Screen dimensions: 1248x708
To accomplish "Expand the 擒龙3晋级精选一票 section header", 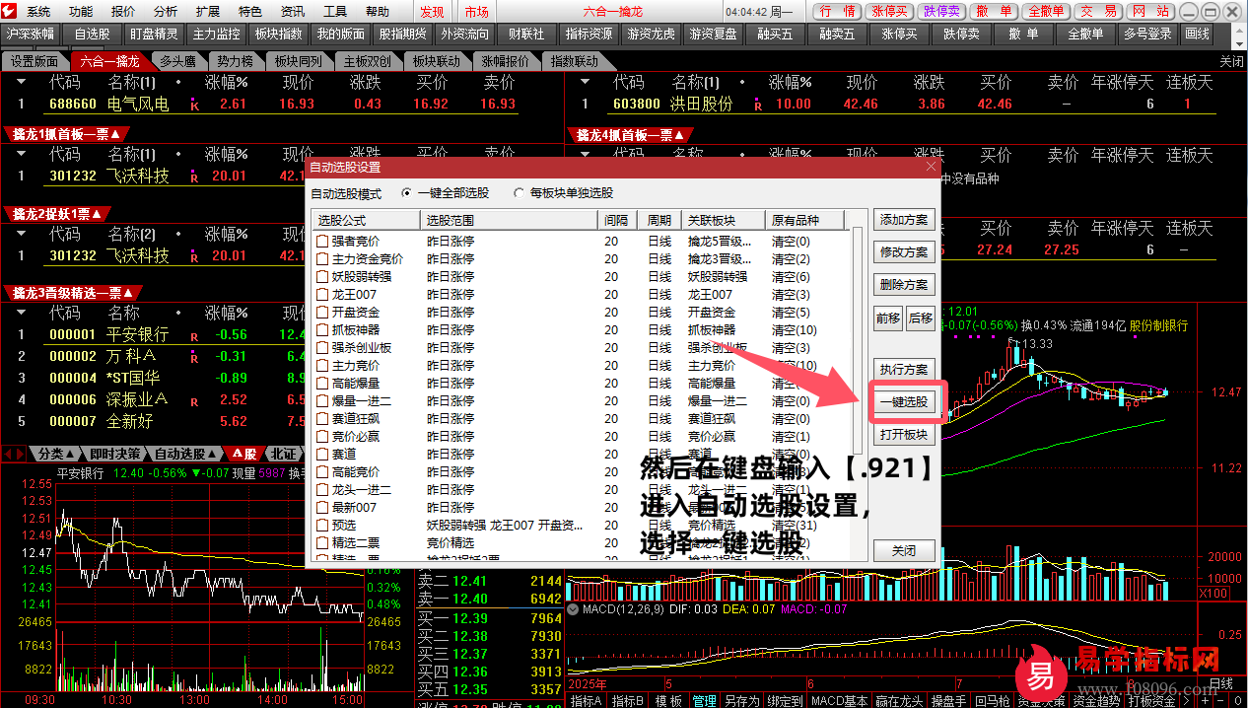I will [72, 293].
